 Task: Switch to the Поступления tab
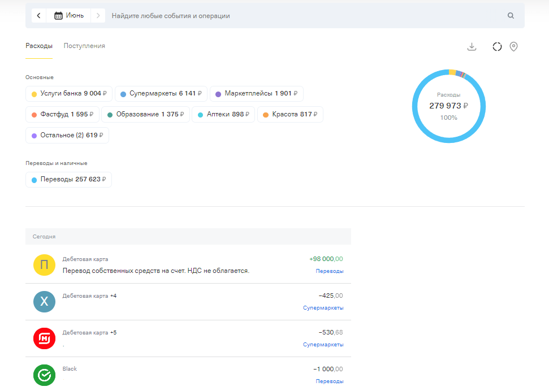(84, 46)
